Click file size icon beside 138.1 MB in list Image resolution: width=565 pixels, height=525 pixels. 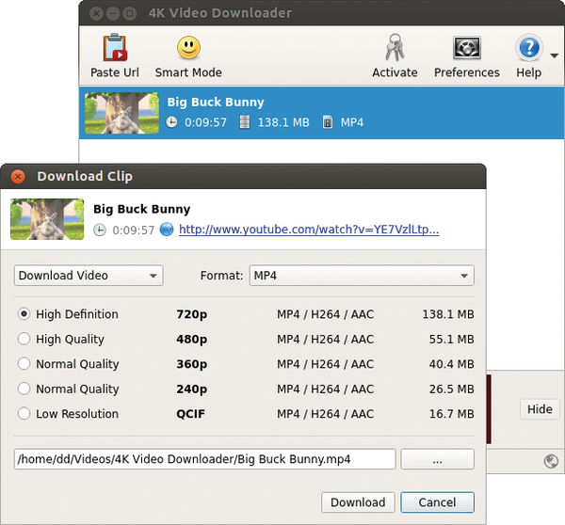click(x=245, y=121)
